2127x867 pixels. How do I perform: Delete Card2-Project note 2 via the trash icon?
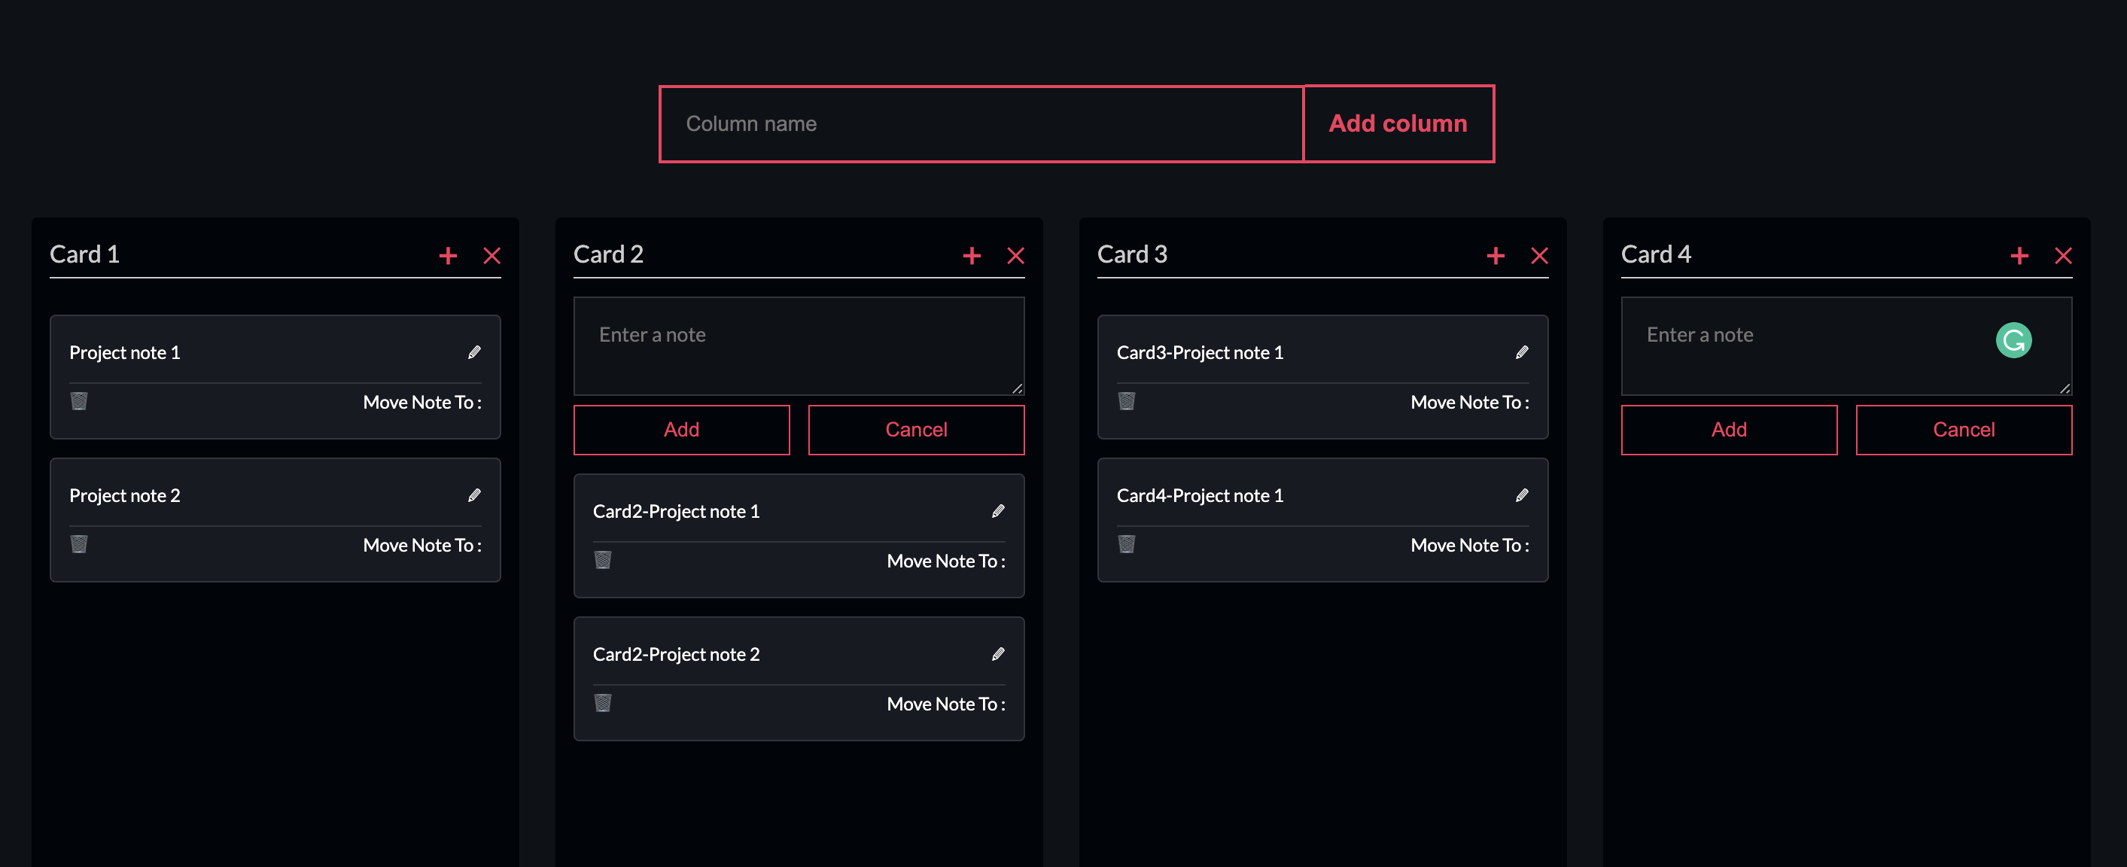pos(603,703)
